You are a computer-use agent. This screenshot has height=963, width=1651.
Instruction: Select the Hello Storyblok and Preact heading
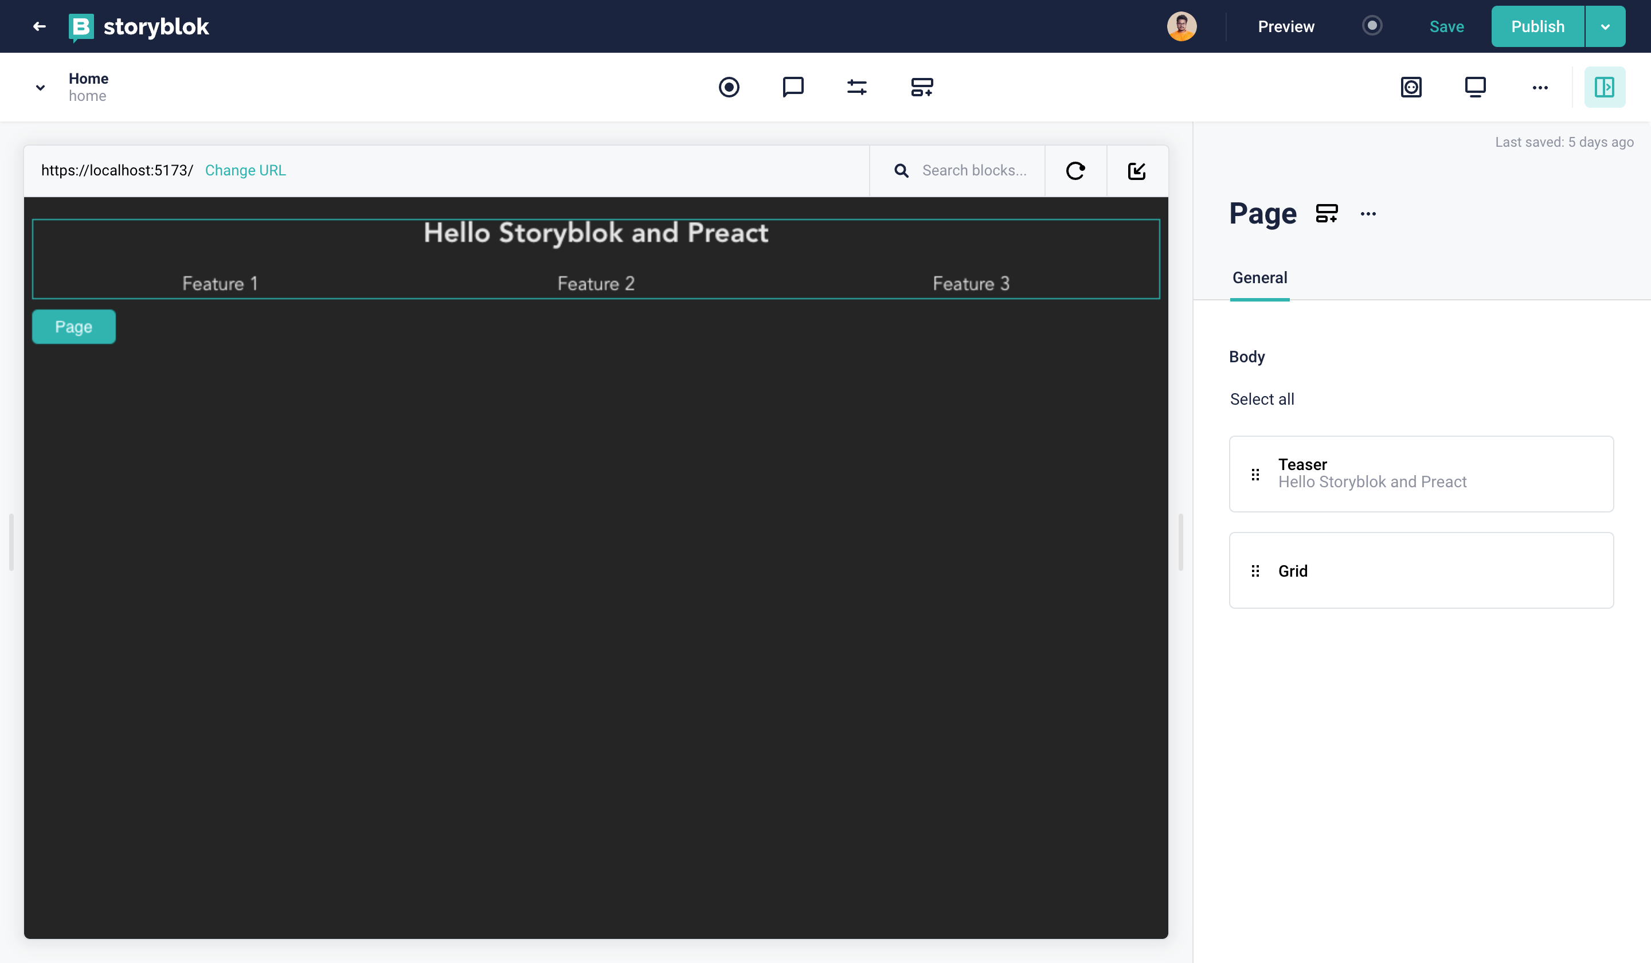596,233
